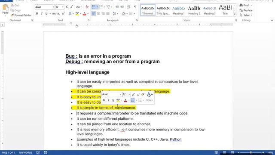The width and height of the screenshot is (275, 155).
Task: Open the Change Case menu
Action: [x=79, y=7]
